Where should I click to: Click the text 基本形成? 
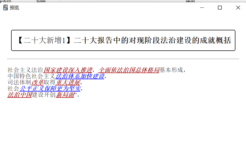[x=171, y=70]
